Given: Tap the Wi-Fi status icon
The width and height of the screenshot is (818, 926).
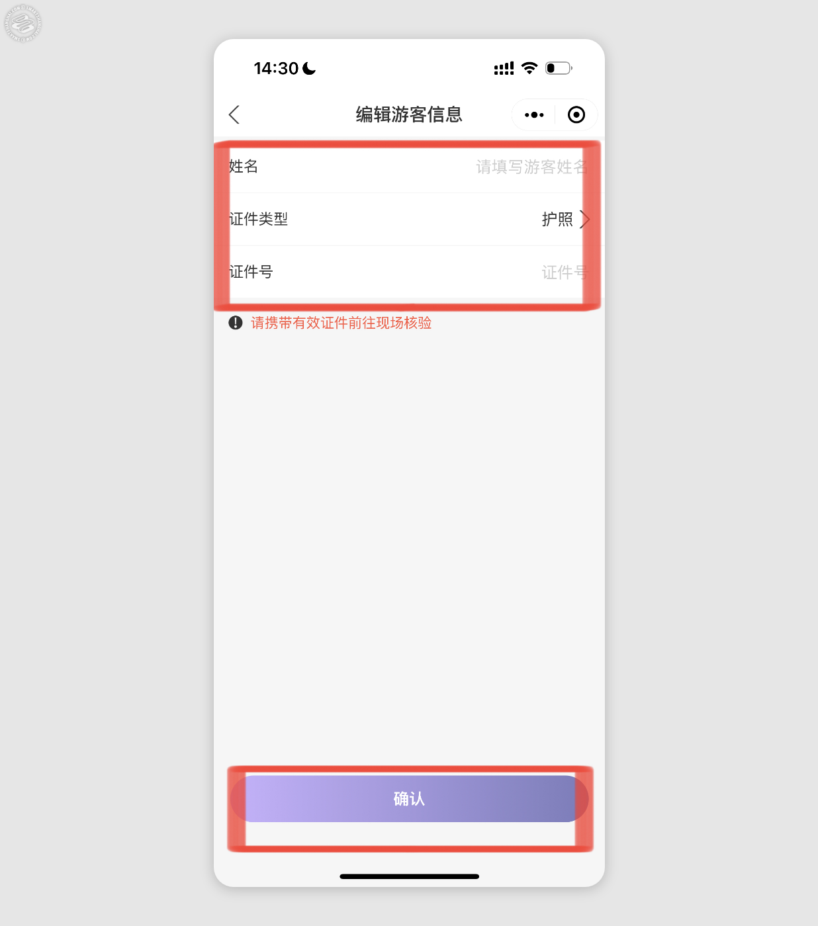Looking at the screenshot, I should tap(529, 68).
